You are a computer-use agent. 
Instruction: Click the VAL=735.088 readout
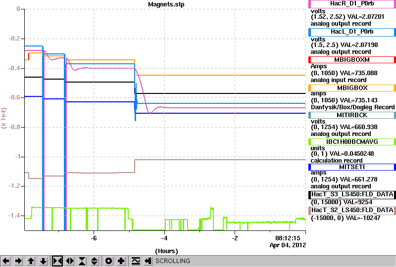tap(358, 73)
